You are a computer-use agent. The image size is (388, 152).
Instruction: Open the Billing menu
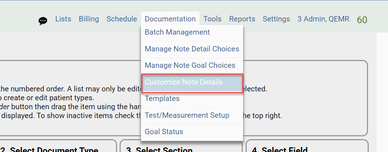pyautogui.click(x=89, y=19)
